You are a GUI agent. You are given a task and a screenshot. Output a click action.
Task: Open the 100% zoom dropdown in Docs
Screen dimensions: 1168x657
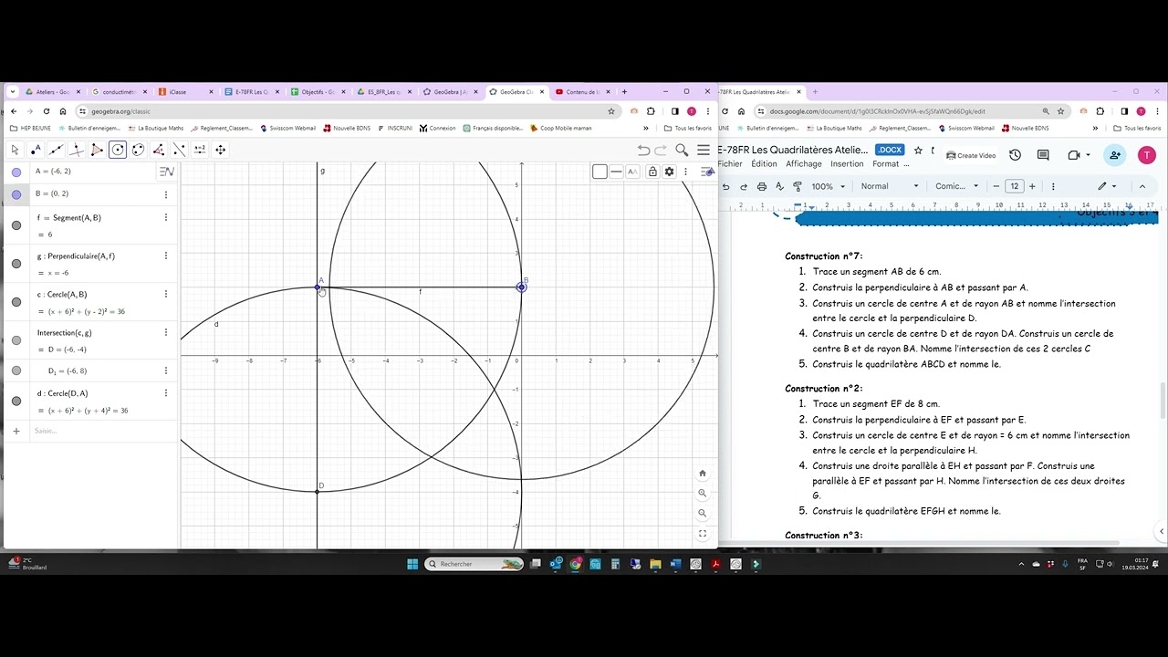[x=829, y=186]
